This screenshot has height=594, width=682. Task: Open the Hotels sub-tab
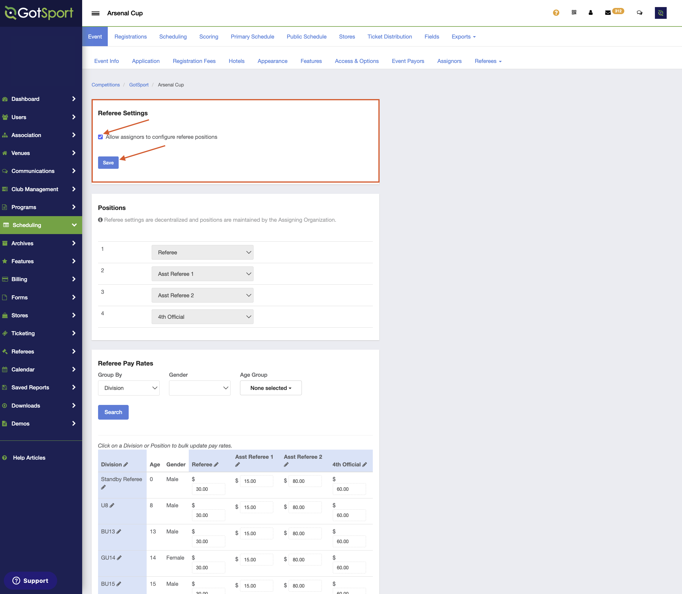(236, 61)
